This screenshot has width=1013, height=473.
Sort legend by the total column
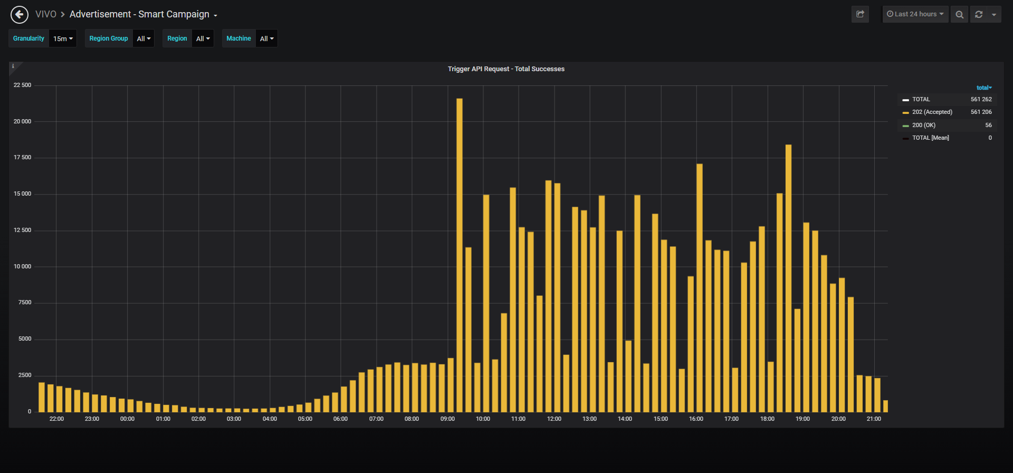984,88
